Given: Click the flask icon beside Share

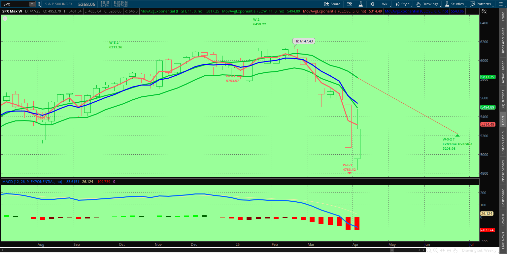Looking at the screenshot, I should (x=361, y=4).
